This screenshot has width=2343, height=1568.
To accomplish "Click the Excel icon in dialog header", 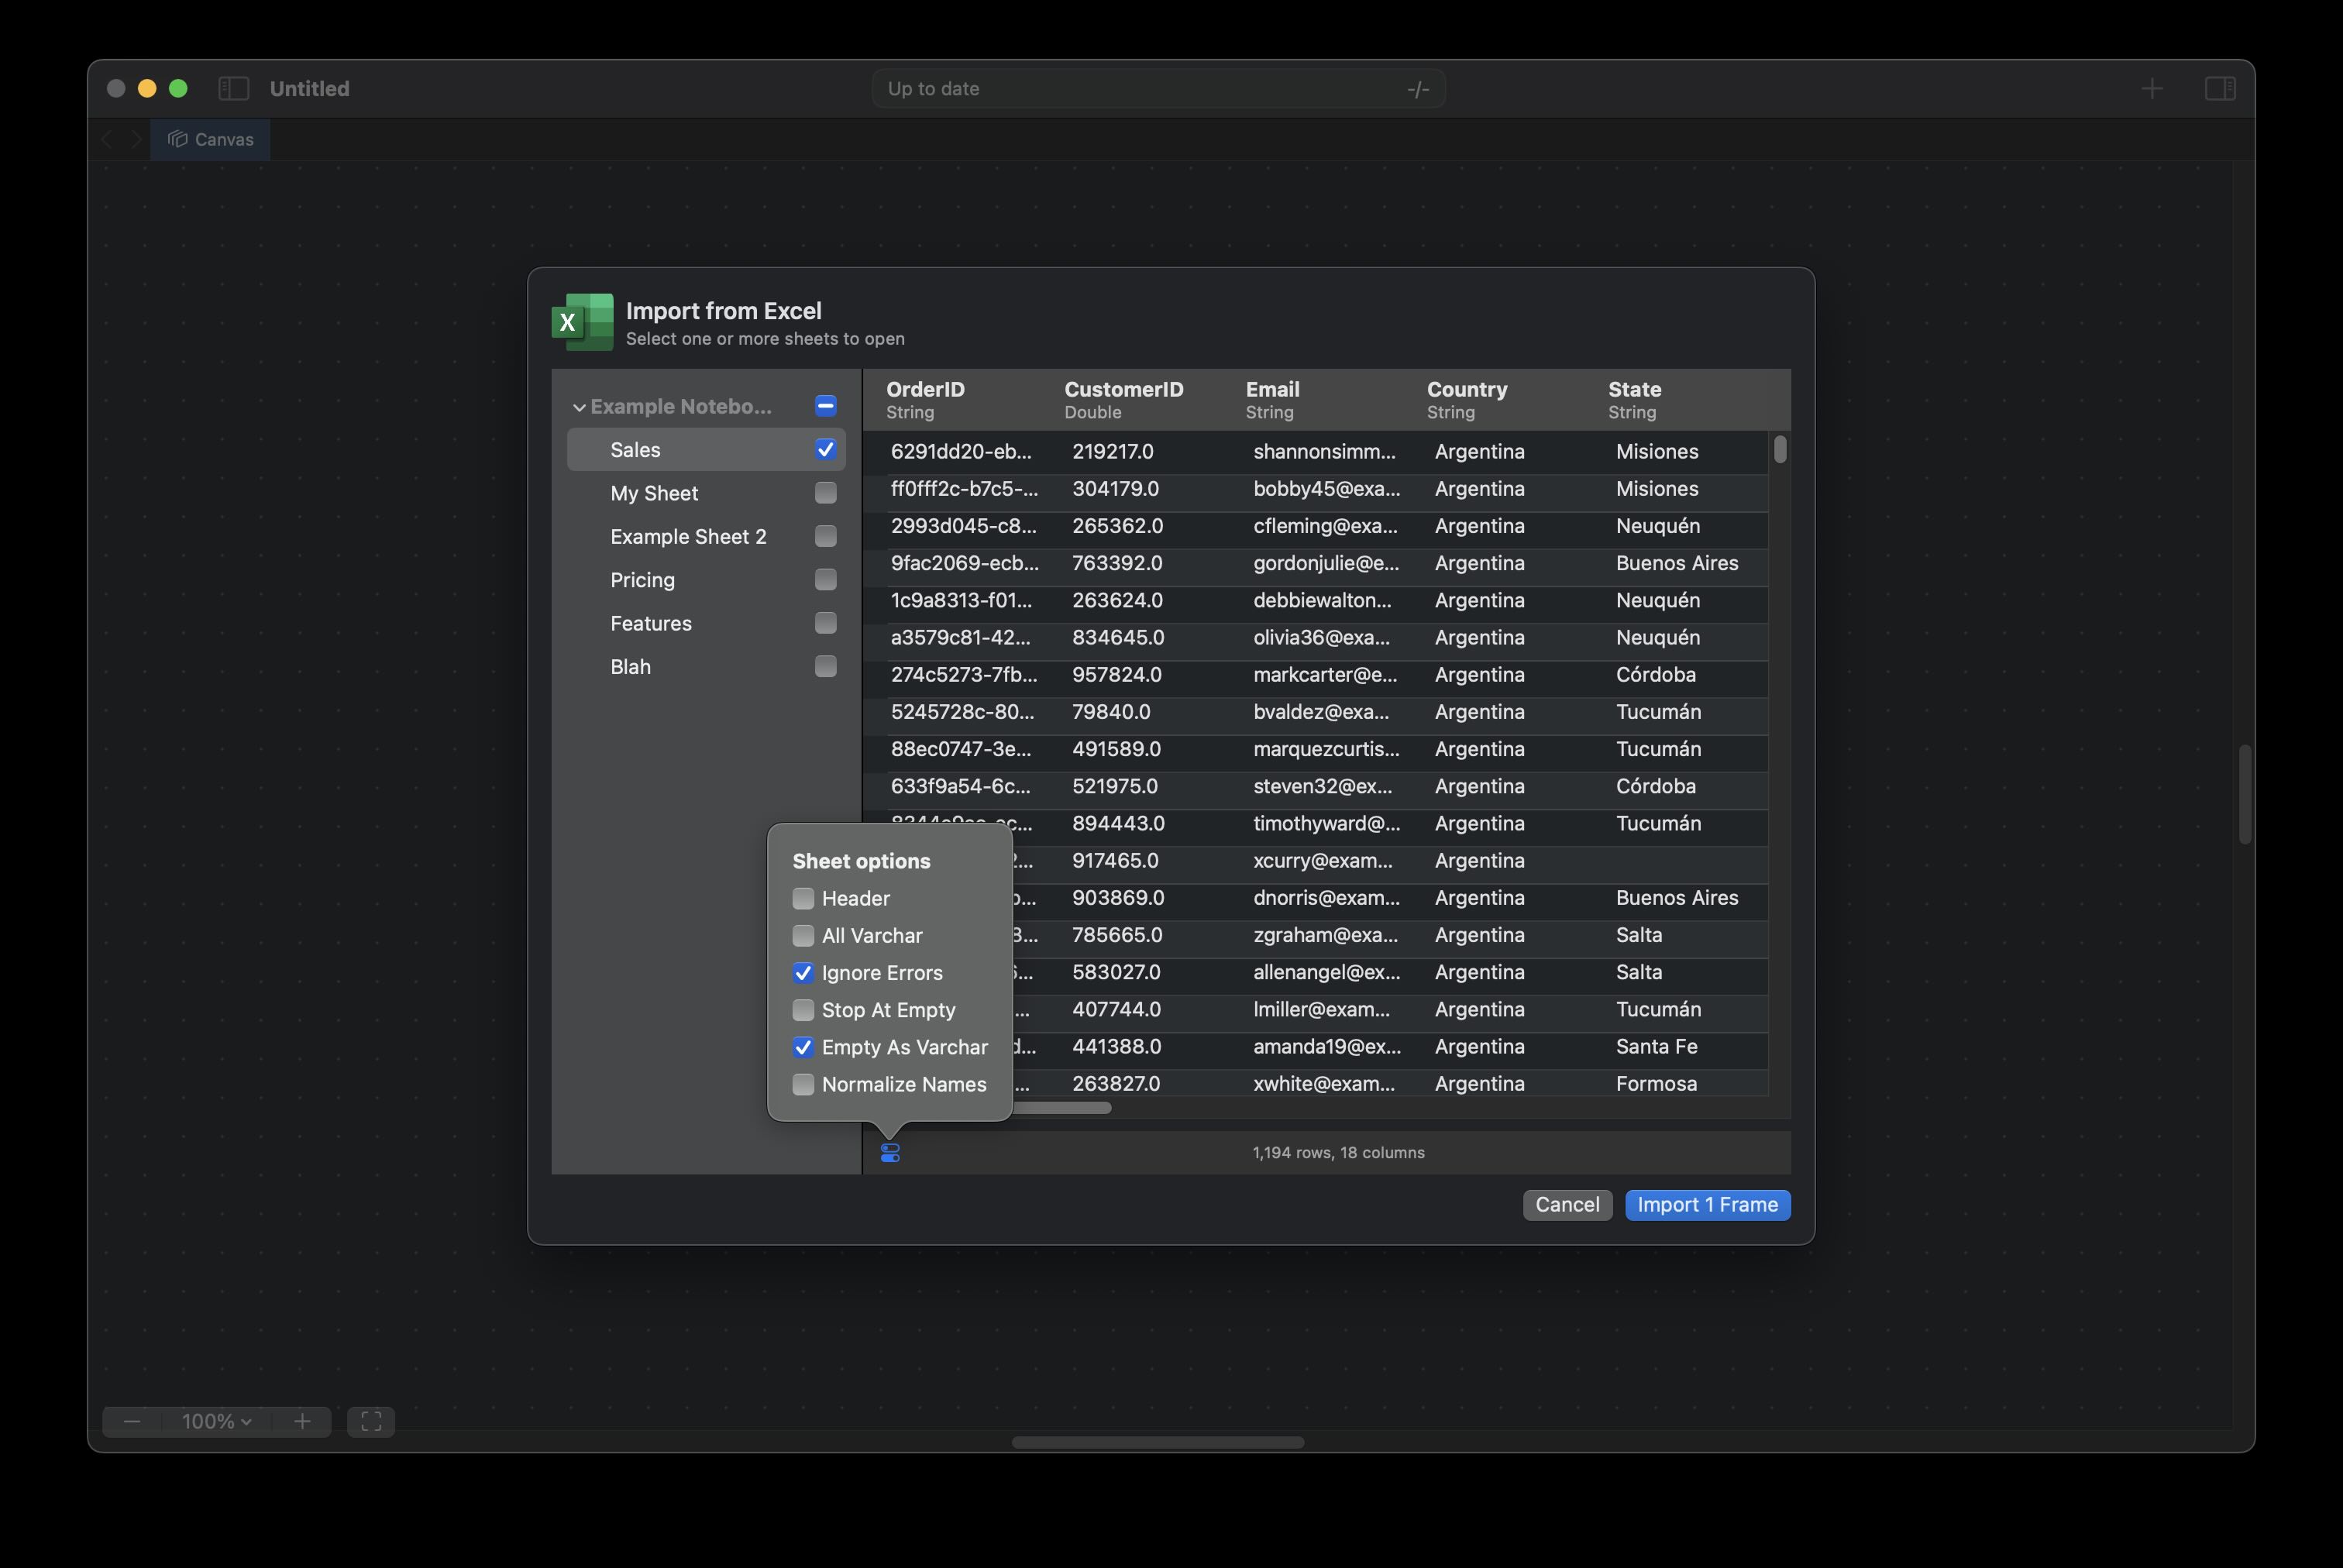I will tap(582, 322).
